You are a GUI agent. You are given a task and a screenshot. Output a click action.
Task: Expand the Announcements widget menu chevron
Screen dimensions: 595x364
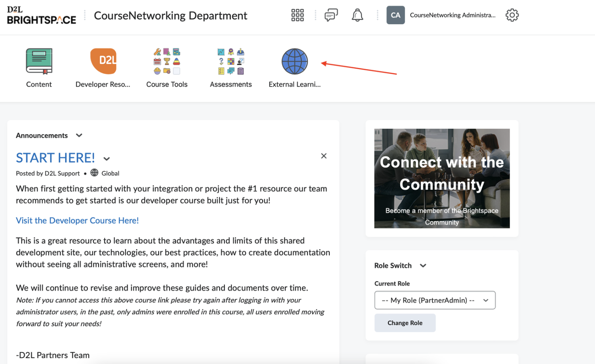pos(79,135)
